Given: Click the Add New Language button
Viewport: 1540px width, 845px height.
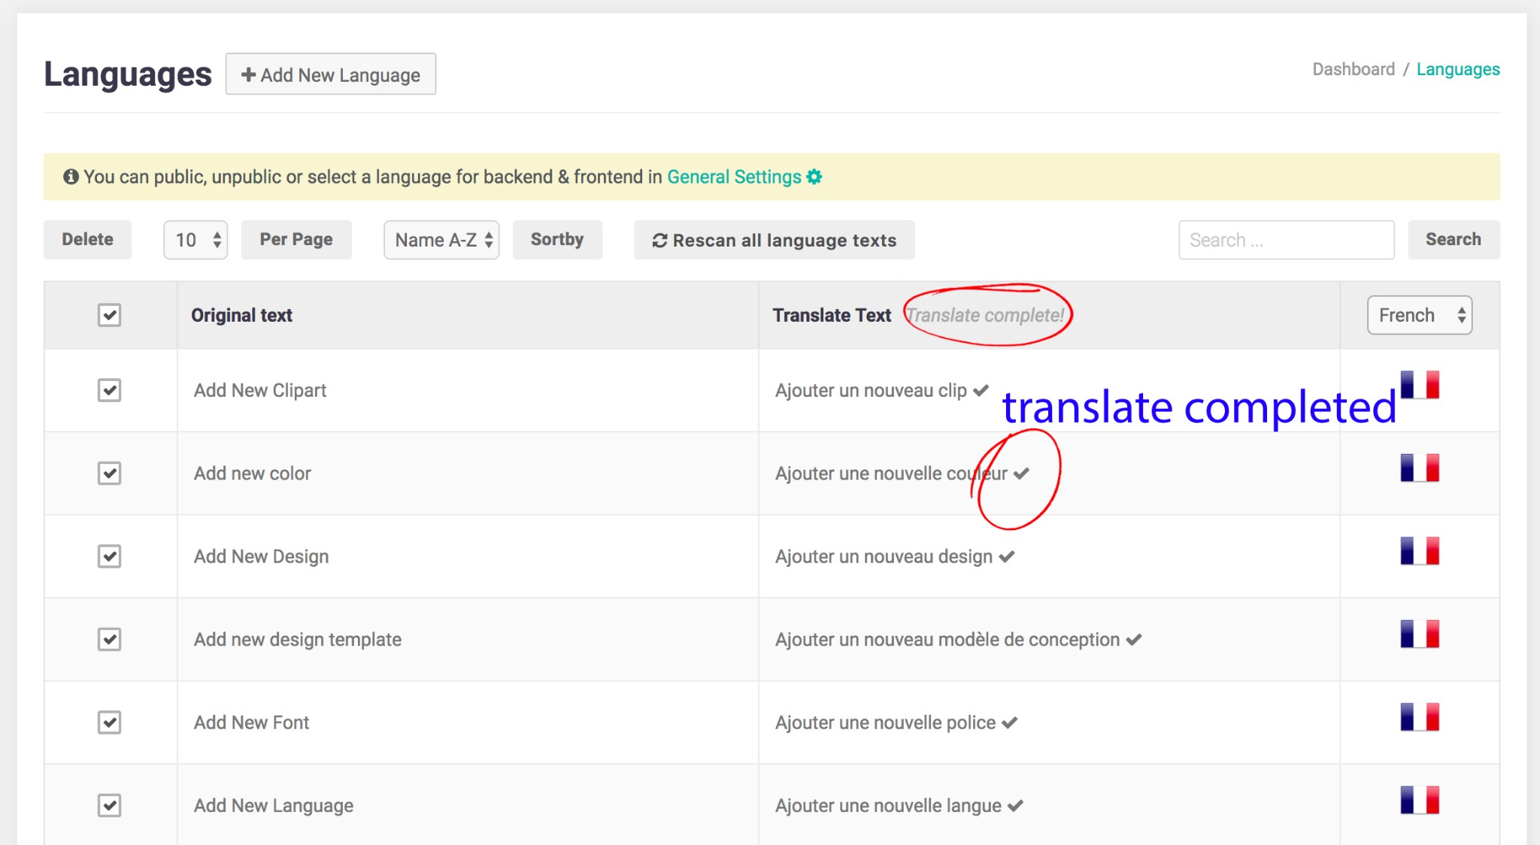Looking at the screenshot, I should [331, 74].
